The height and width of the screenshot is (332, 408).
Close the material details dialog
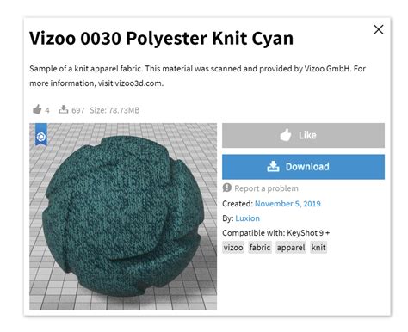[x=379, y=29]
